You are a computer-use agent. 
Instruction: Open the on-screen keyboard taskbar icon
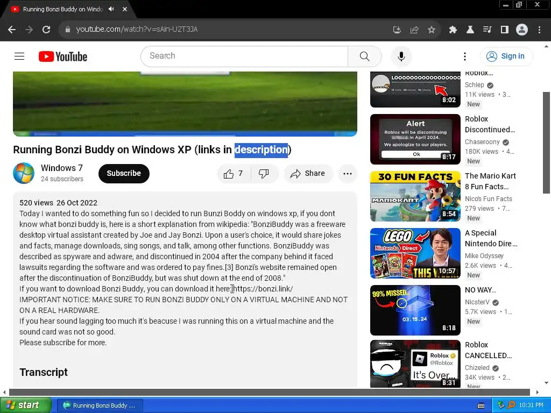coord(481,405)
